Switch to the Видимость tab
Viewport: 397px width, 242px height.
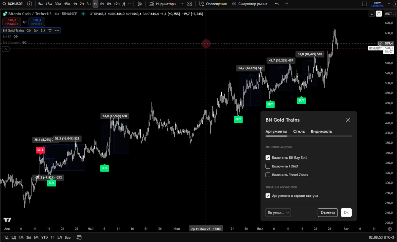(x=321, y=132)
